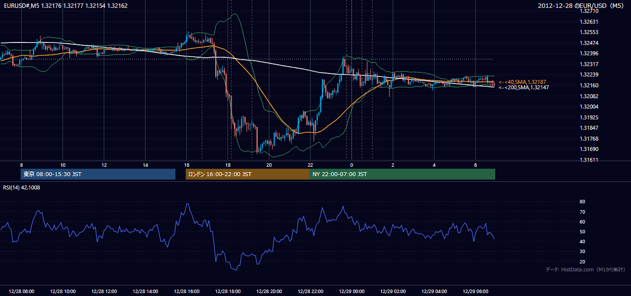This screenshot has height=296, width=631.
Task: Click the 12/28 20:00 time axis label
Action: pyautogui.click(x=269, y=292)
